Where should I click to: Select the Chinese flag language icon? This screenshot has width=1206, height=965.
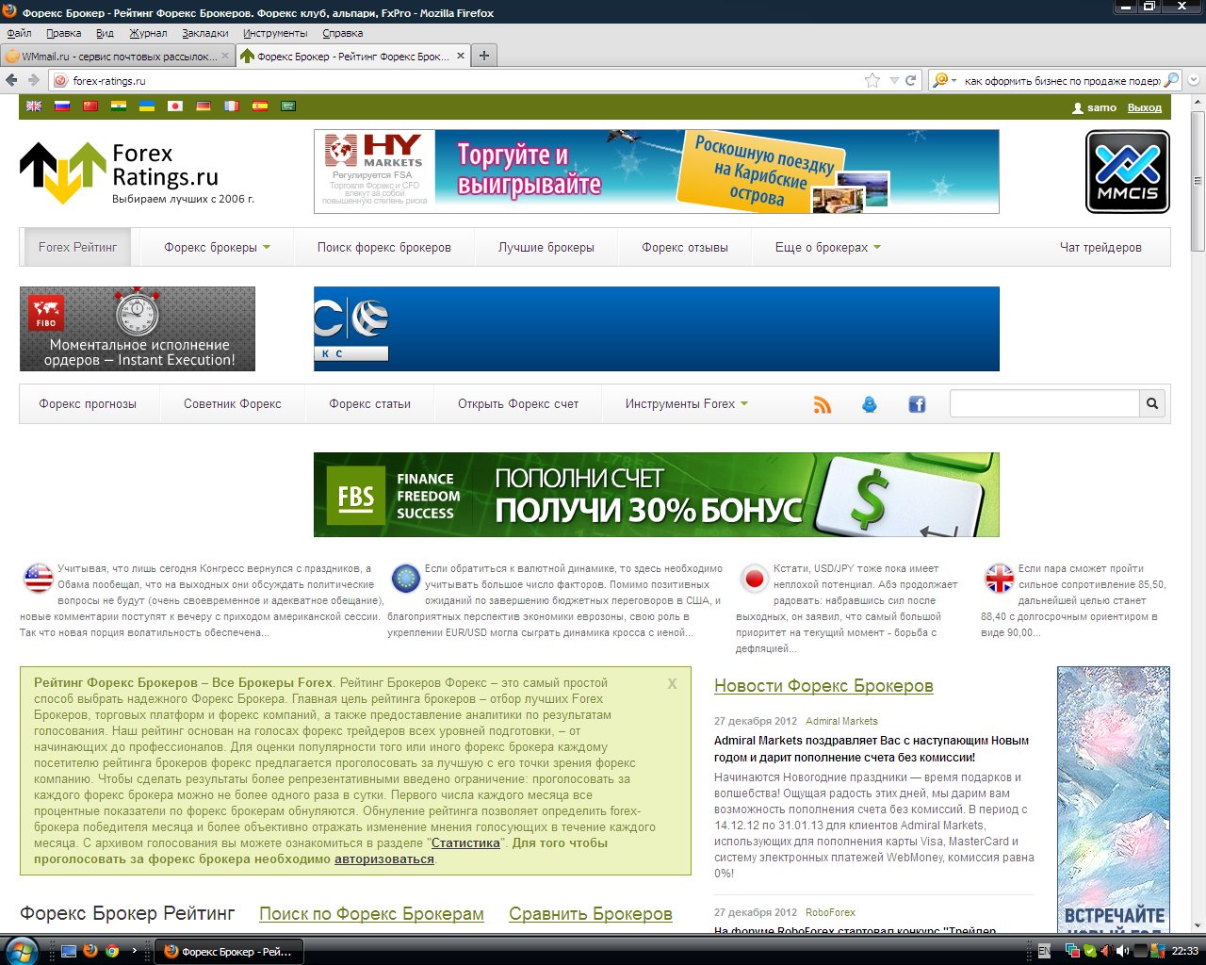[x=90, y=106]
